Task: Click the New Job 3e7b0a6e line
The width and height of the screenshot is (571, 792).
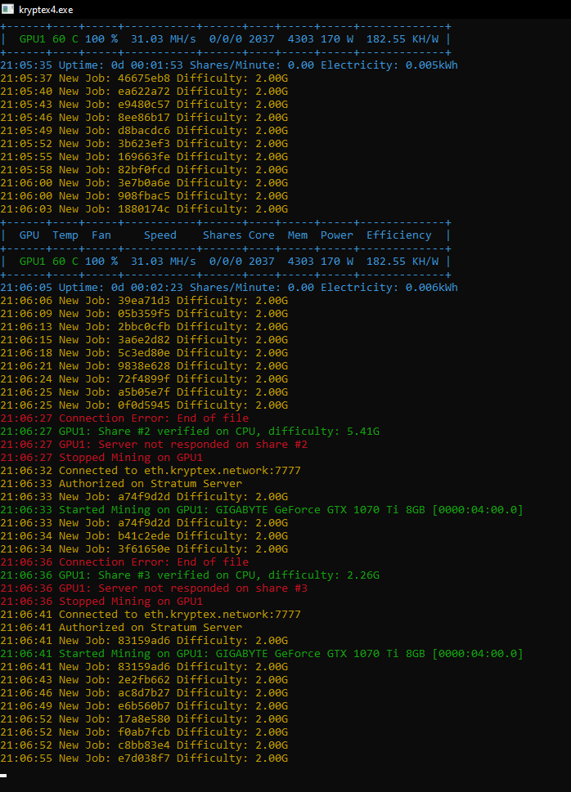Action: click(x=144, y=183)
